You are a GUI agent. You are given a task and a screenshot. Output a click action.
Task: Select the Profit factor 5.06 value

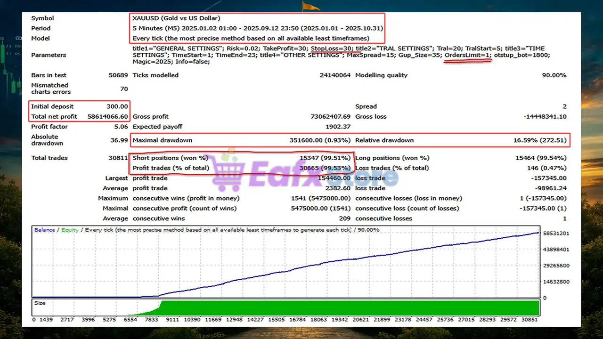121,127
